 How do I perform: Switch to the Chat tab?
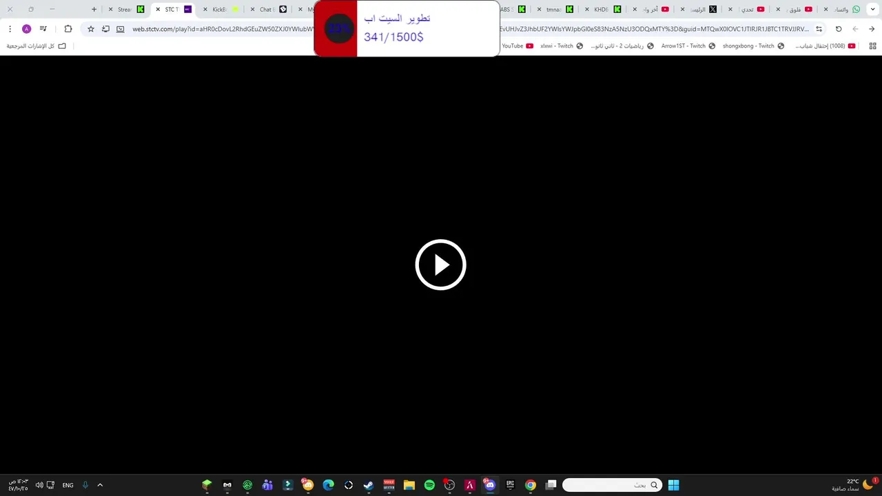click(x=267, y=10)
